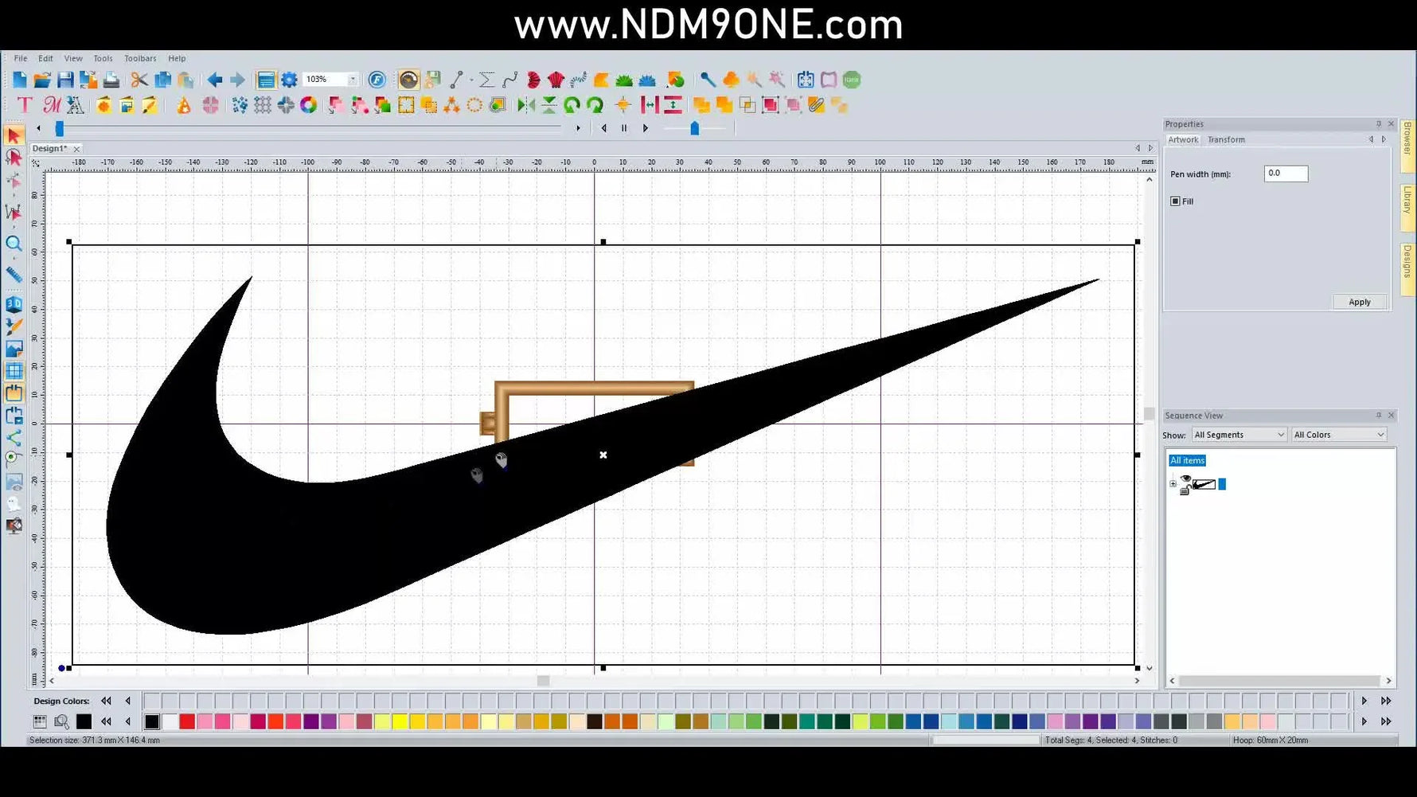Pick the red color swatch in palette

(x=187, y=721)
